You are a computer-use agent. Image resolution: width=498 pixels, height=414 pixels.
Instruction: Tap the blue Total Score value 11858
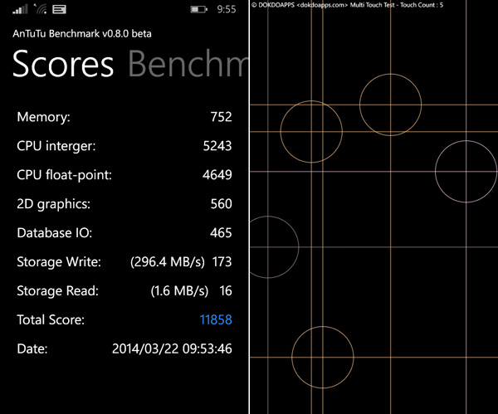[x=215, y=319]
